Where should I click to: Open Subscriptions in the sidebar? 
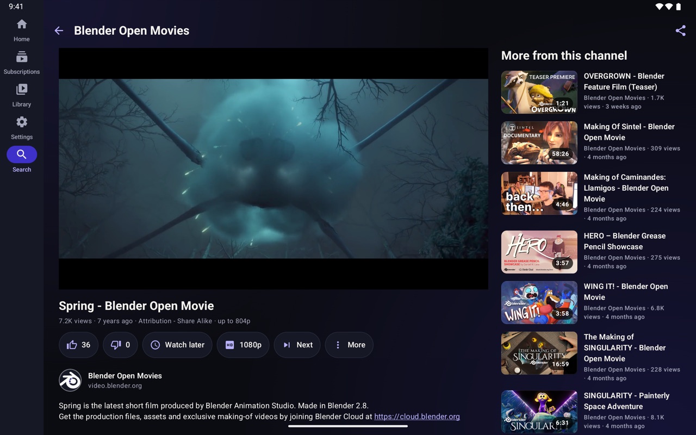coord(22,63)
